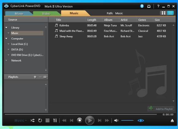Toggle the TrueTheater eye effects icon

(x=141, y=120)
